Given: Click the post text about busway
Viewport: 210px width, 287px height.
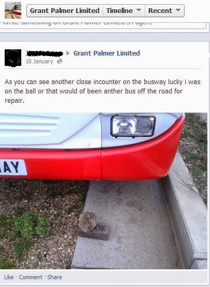Looking at the screenshot, I should tap(103, 91).
